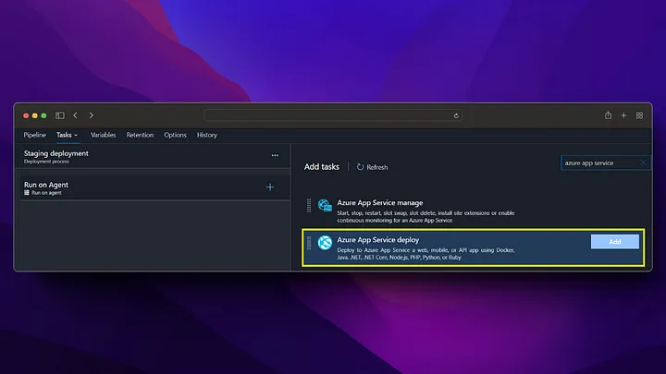This screenshot has width=666, height=374.
Task: Minimize window with the yellow button
Action: click(35, 115)
